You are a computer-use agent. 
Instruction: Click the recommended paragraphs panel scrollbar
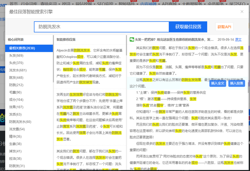click(126, 45)
